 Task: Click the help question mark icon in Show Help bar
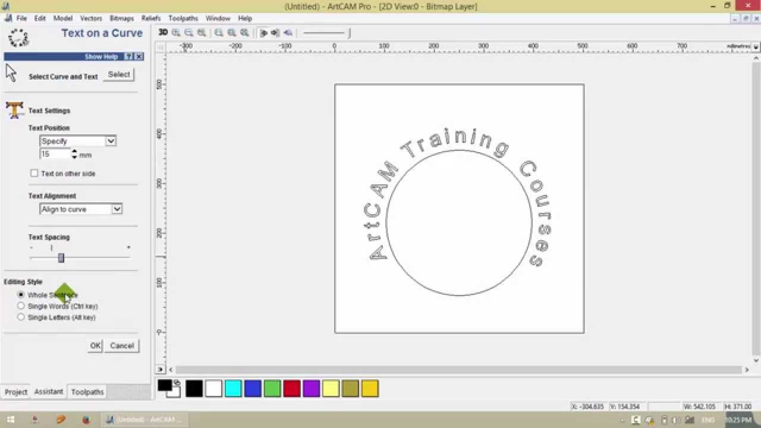click(129, 56)
